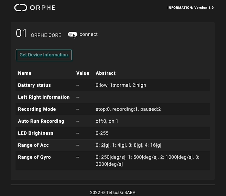
Task: Click the Range of Acc row label
Action: [33, 145]
